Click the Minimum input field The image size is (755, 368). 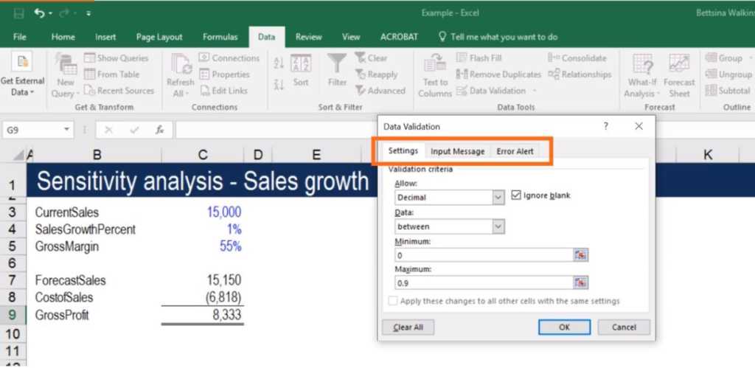click(484, 255)
